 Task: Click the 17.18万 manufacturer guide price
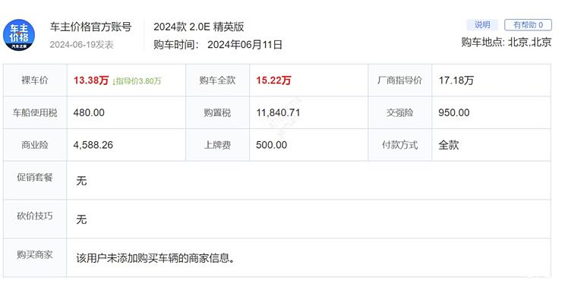(x=456, y=80)
